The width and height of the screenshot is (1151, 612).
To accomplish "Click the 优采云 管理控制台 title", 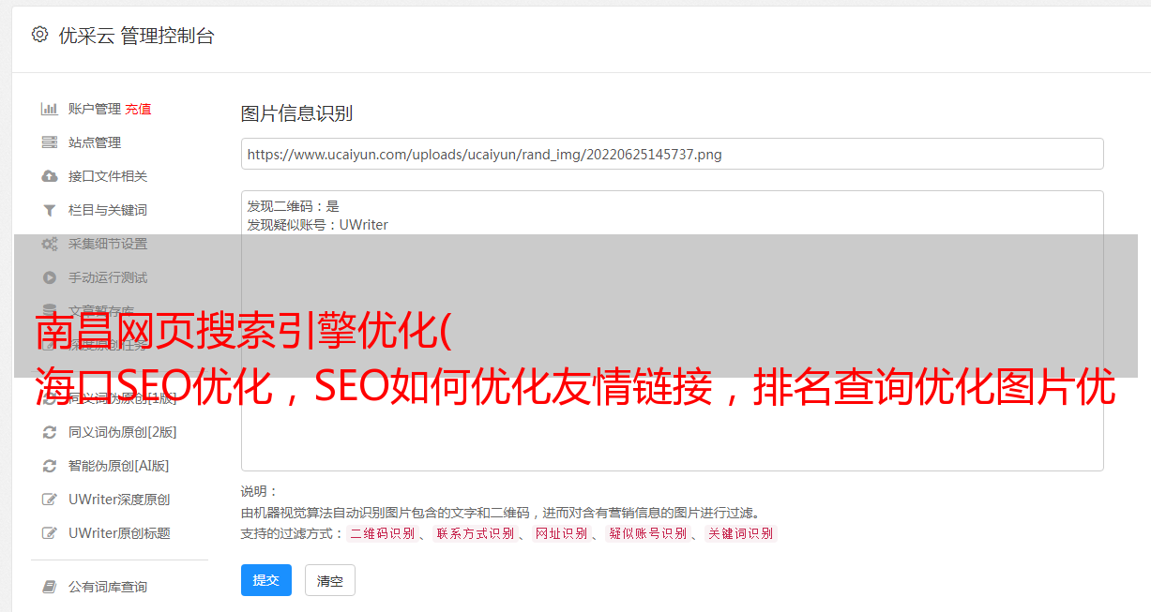I will pos(136,36).
